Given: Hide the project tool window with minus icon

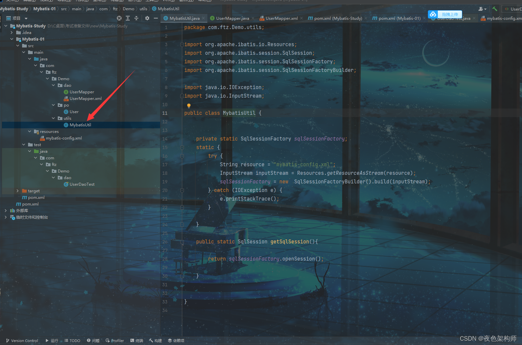Looking at the screenshot, I should tap(156, 18).
